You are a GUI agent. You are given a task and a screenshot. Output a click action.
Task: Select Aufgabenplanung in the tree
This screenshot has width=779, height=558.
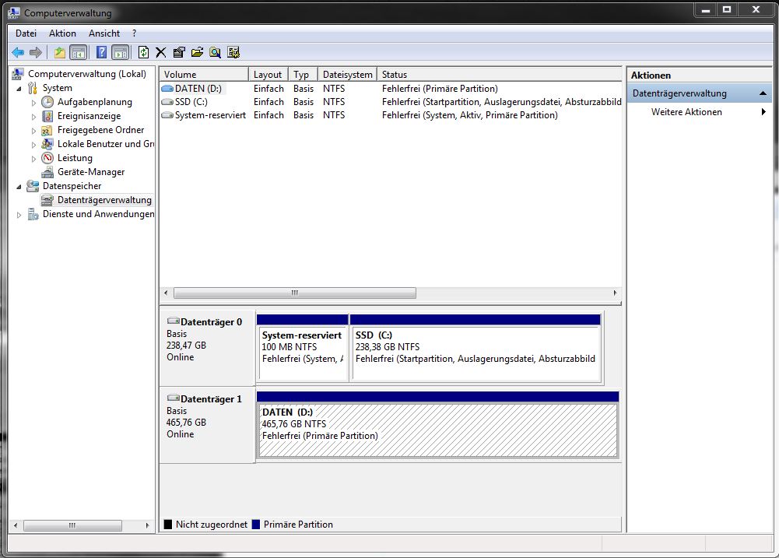pos(94,102)
